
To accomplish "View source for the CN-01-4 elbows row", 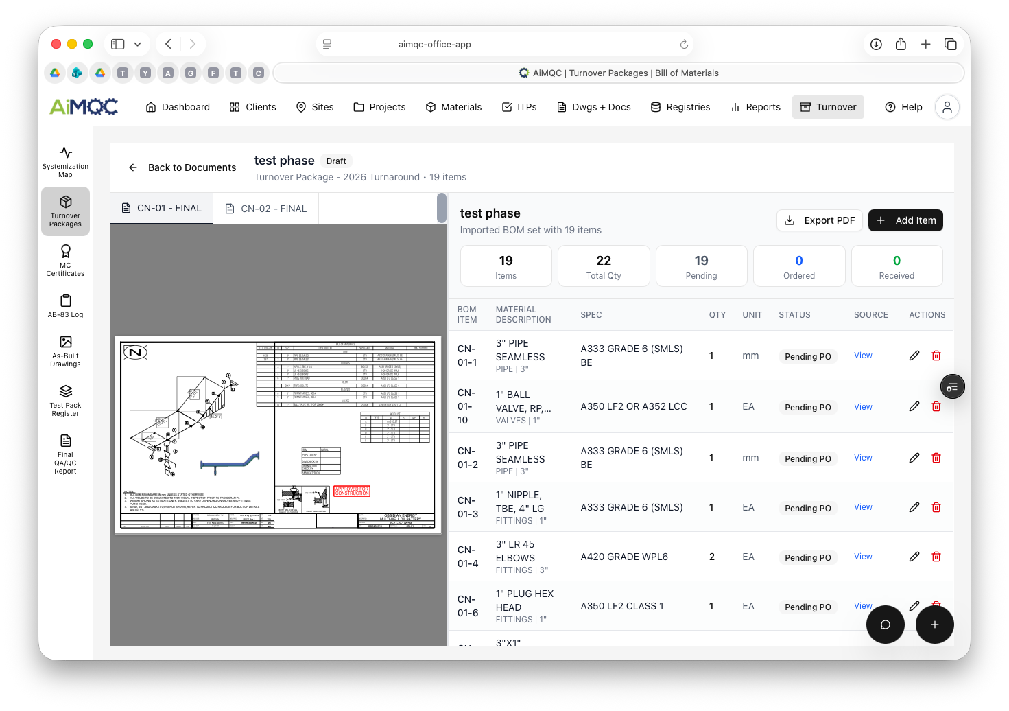I will pyautogui.click(x=862, y=557).
